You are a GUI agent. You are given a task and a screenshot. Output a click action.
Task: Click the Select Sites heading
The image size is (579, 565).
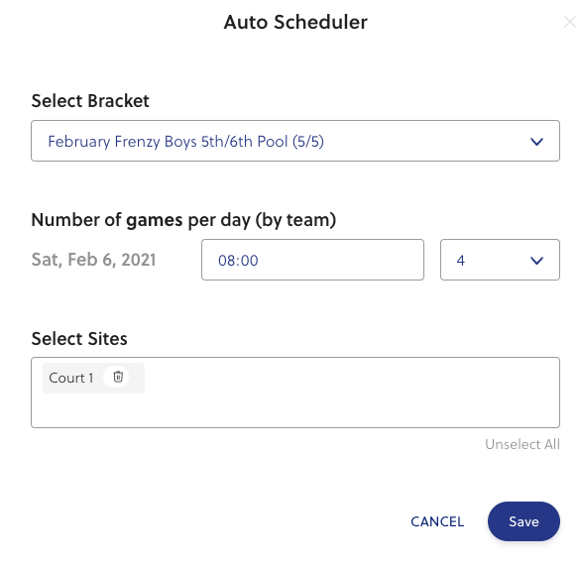pyautogui.click(x=79, y=339)
